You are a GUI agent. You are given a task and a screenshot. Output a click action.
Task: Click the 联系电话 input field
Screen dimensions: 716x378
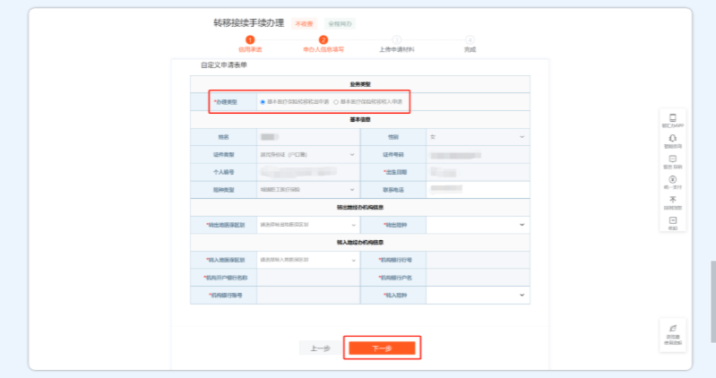[x=479, y=190]
